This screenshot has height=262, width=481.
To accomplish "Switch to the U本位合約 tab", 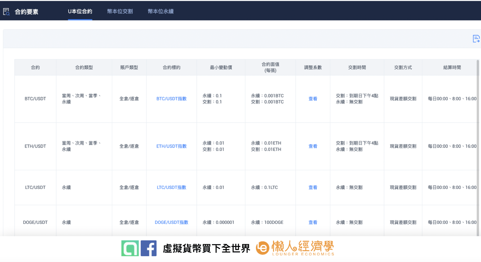I will click(x=80, y=11).
